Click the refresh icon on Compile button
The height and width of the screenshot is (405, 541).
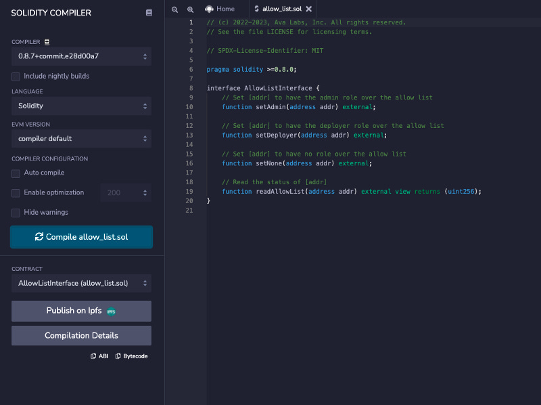(x=39, y=236)
